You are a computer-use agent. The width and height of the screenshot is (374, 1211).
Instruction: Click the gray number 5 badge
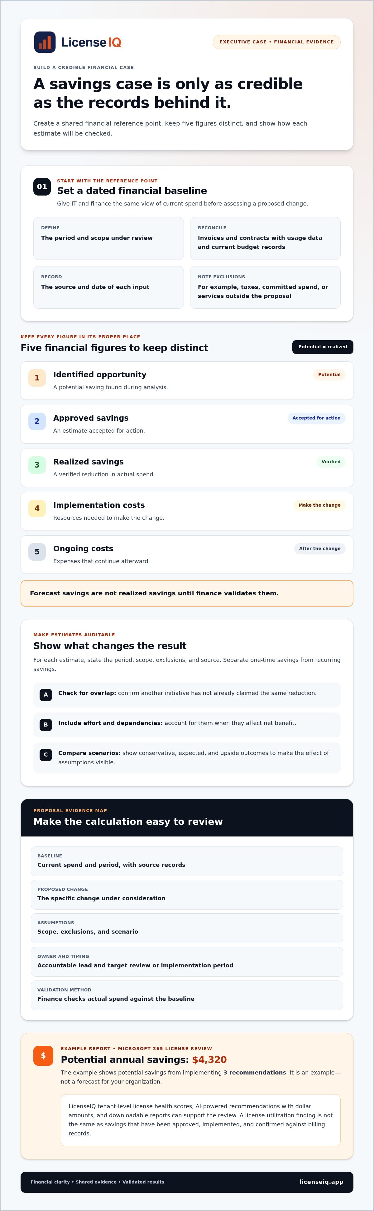coord(37,552)
